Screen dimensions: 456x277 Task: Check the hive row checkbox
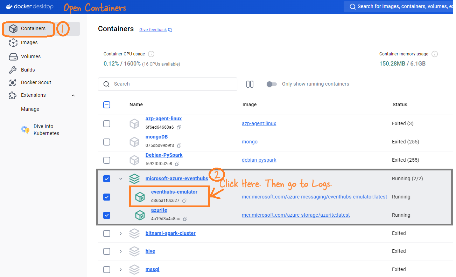107,251
